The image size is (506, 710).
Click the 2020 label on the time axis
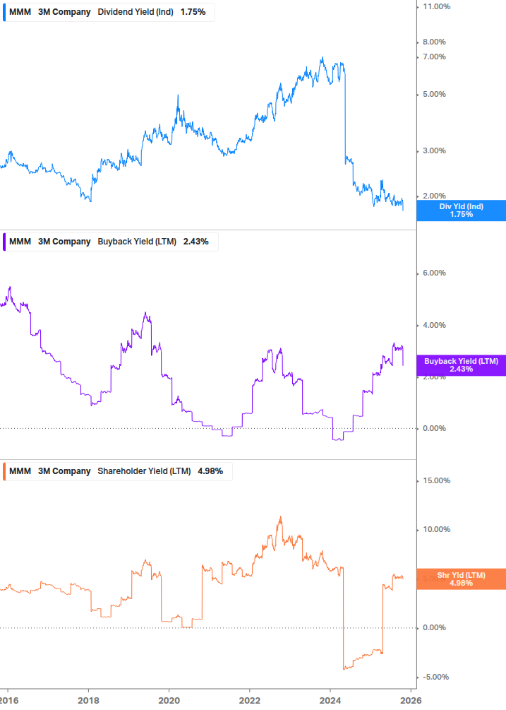point(169,699)
